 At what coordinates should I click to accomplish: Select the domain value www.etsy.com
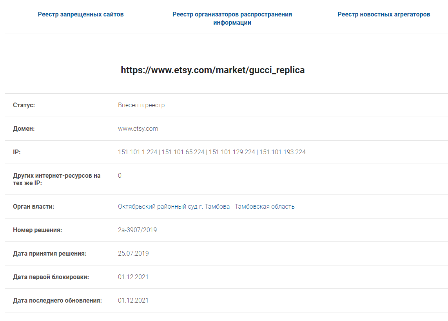pyautogui.click(x=138, y=129)
